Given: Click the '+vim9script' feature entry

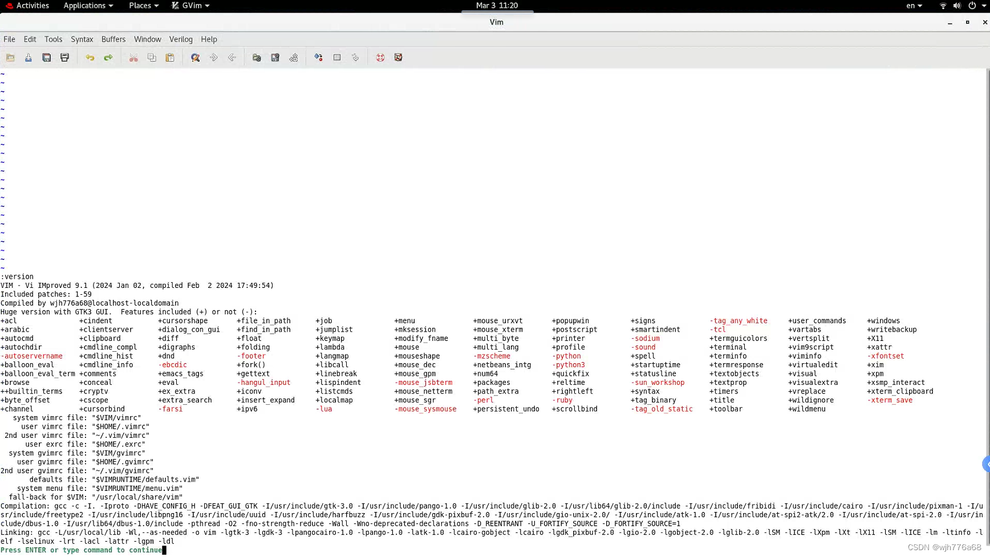Looking at the screenshot, I should 811,348.
